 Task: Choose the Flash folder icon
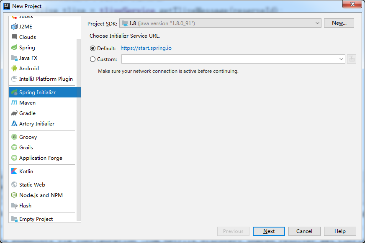[x=14, y=205]
